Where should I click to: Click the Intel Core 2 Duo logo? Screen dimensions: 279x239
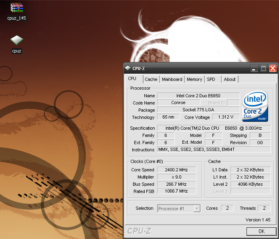pyautogui.click(x=255, y=106)
